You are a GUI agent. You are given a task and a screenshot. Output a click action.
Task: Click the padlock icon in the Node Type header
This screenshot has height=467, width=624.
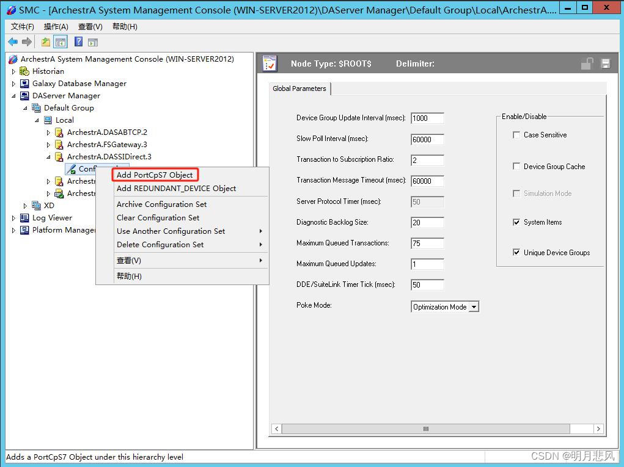tap(587, 63)
